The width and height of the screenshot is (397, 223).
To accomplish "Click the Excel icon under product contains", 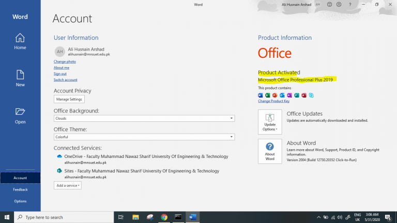I will click(x=268, y=95).
